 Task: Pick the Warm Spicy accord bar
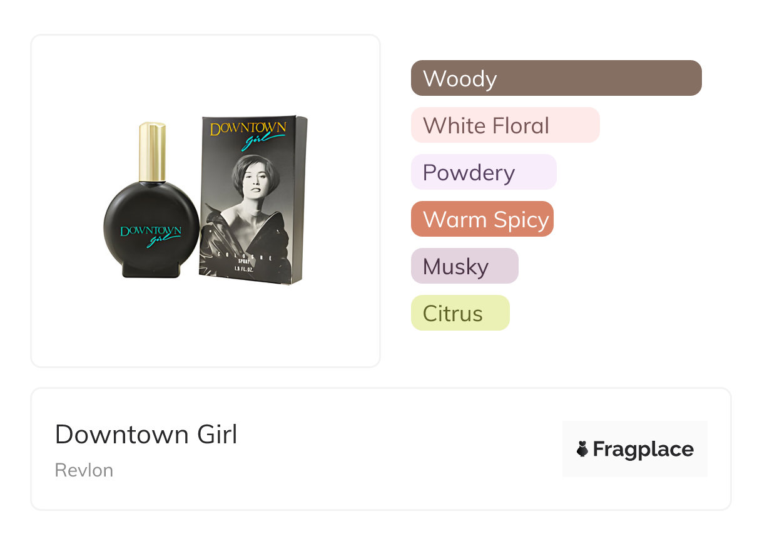(482, 219)
